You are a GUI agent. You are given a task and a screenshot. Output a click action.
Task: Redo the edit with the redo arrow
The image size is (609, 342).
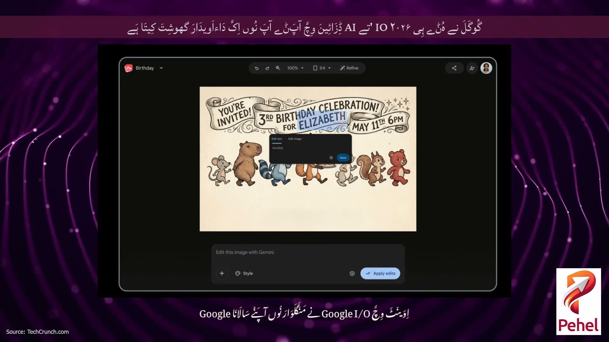(x=267, y=68)
